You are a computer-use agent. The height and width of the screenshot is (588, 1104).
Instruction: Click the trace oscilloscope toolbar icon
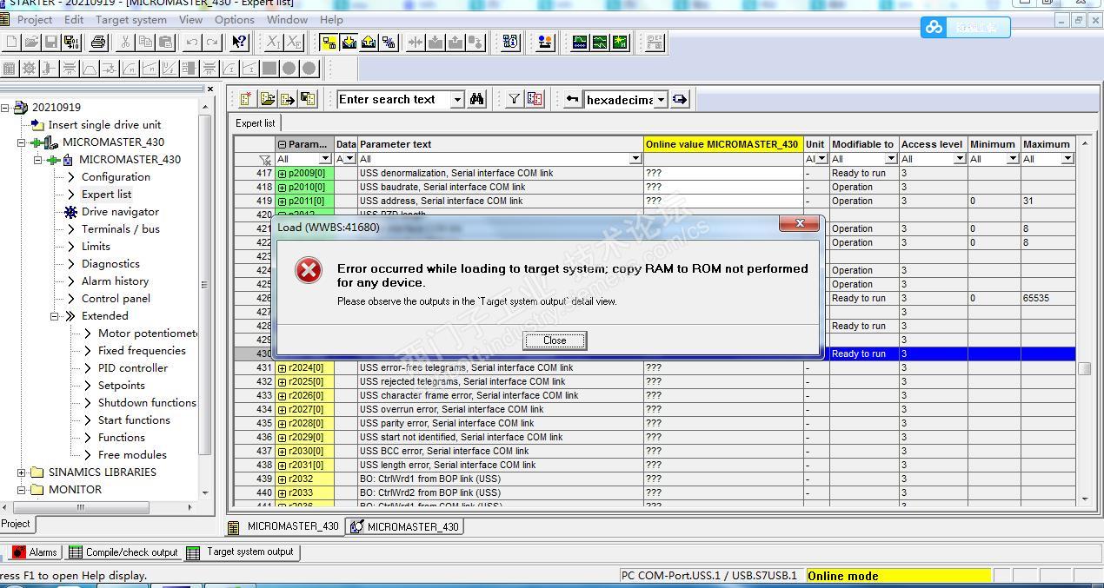pos(580,42)
